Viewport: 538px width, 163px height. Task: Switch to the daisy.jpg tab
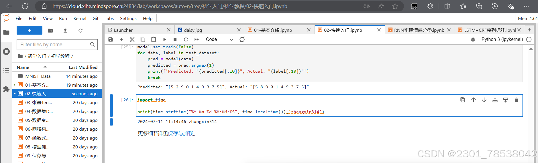(x=209, y=30)
